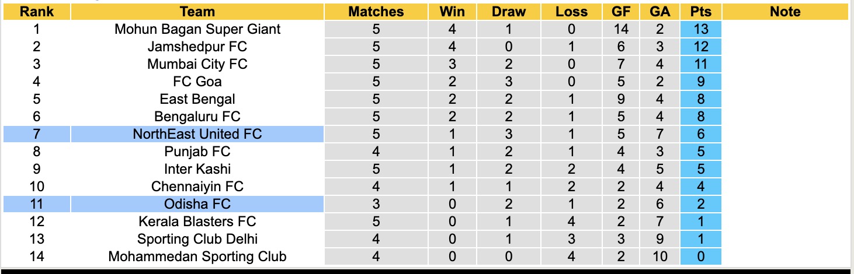
Task: Sort by the Team column header
Action: (x=197, y=12)
